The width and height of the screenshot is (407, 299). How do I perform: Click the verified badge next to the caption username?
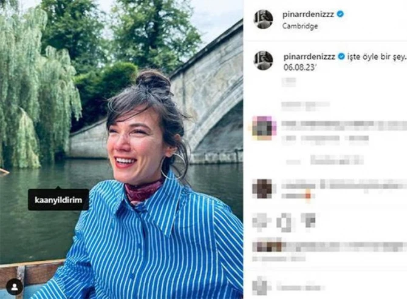point(341,56)
